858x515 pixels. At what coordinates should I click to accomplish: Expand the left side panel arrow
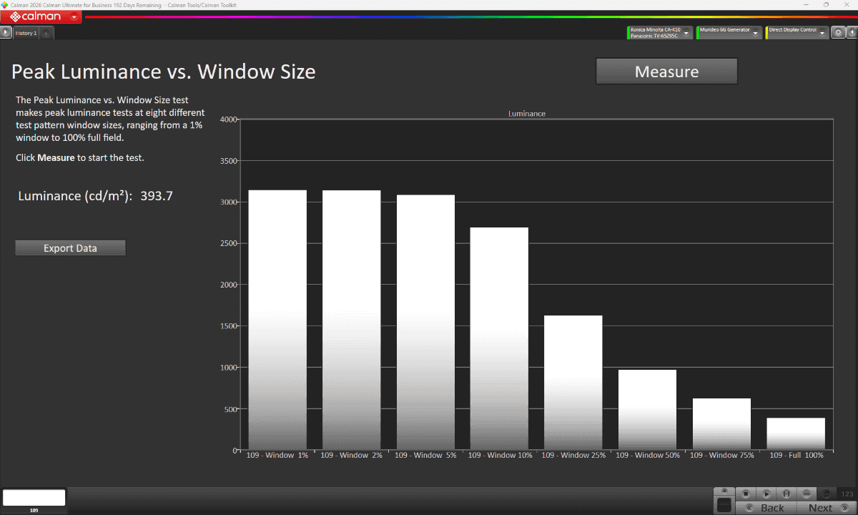tap(6, 32)
